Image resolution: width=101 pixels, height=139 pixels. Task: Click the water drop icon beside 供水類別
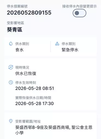[x=11, y=44]
